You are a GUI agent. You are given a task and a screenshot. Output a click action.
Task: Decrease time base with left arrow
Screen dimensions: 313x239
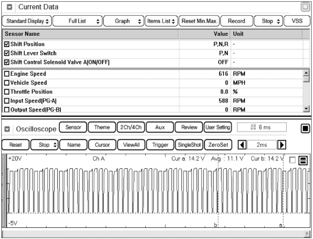click(x=243, y=145)
